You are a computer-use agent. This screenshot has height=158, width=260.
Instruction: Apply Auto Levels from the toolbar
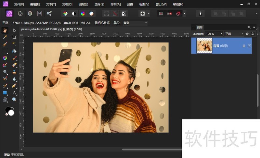coord(66,14)
